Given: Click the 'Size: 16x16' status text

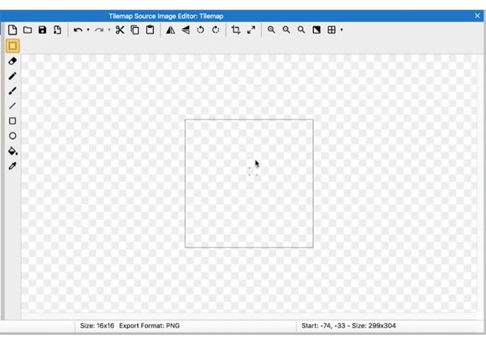Looking at the screenshot, I should click(97, 326).
